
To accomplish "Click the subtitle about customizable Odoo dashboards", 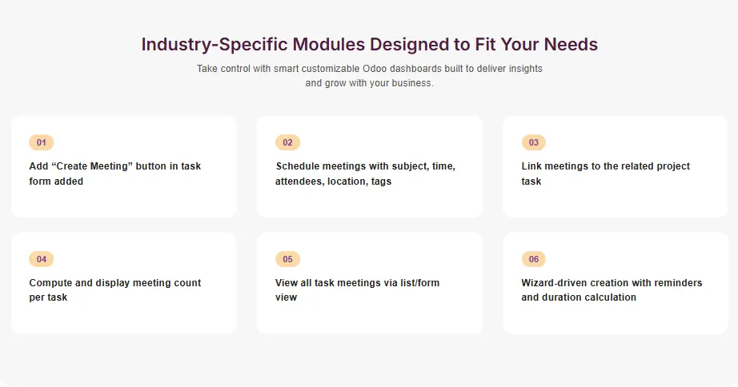I will (x=369, y=76).
